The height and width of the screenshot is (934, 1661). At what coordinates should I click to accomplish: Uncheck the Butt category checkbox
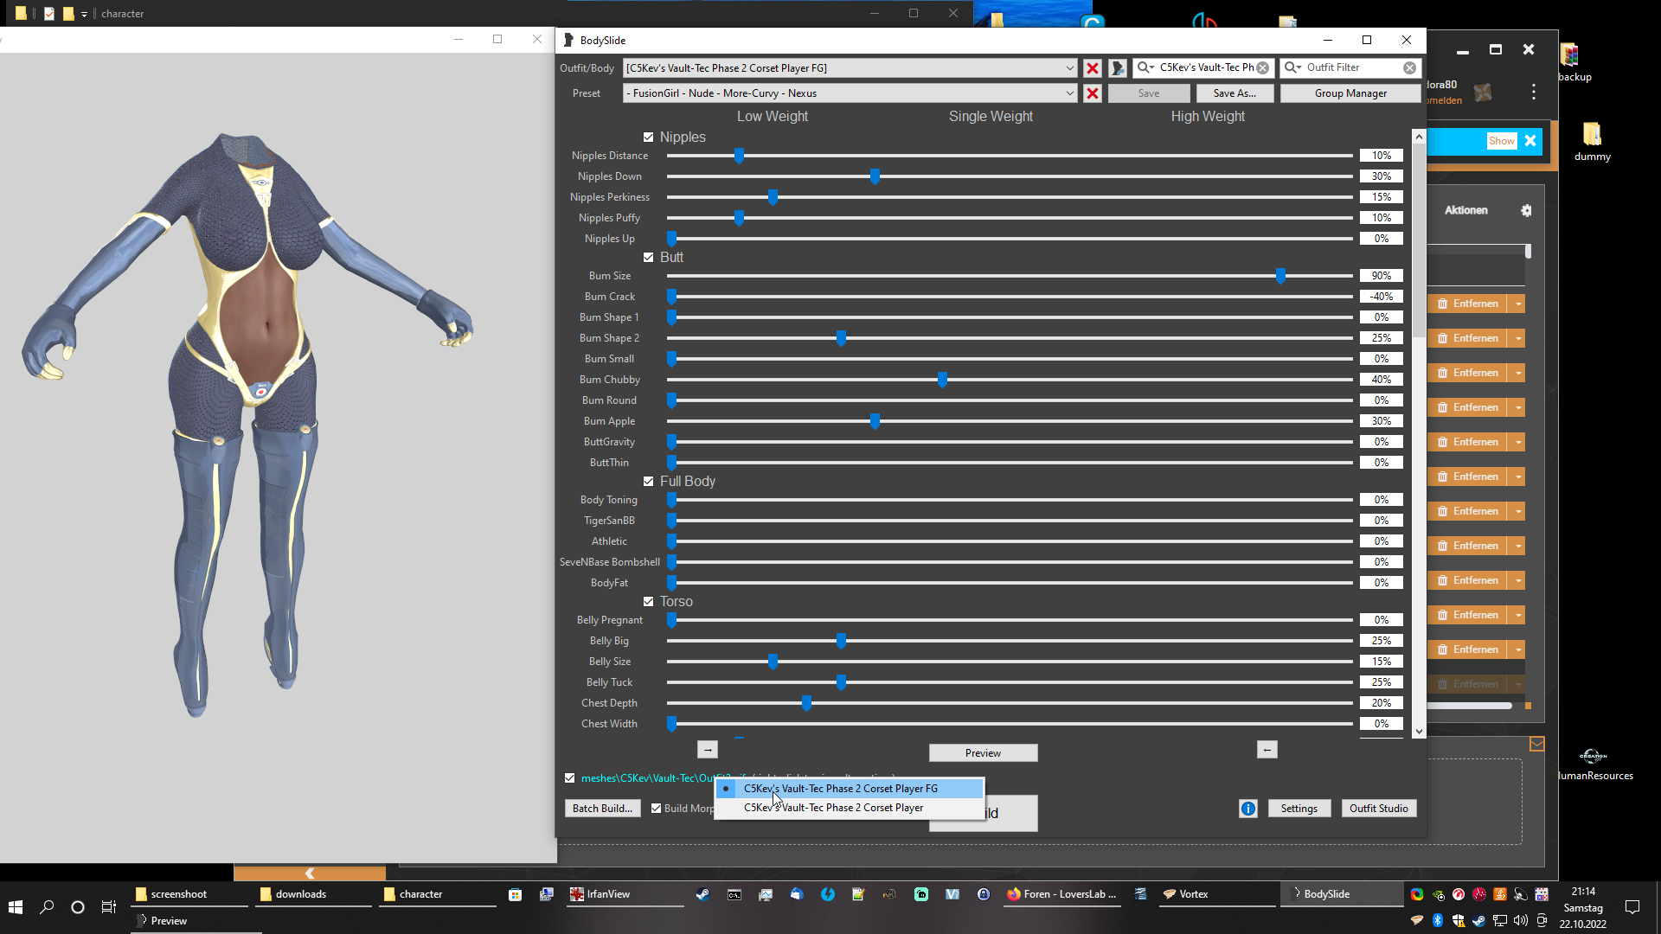648,258
